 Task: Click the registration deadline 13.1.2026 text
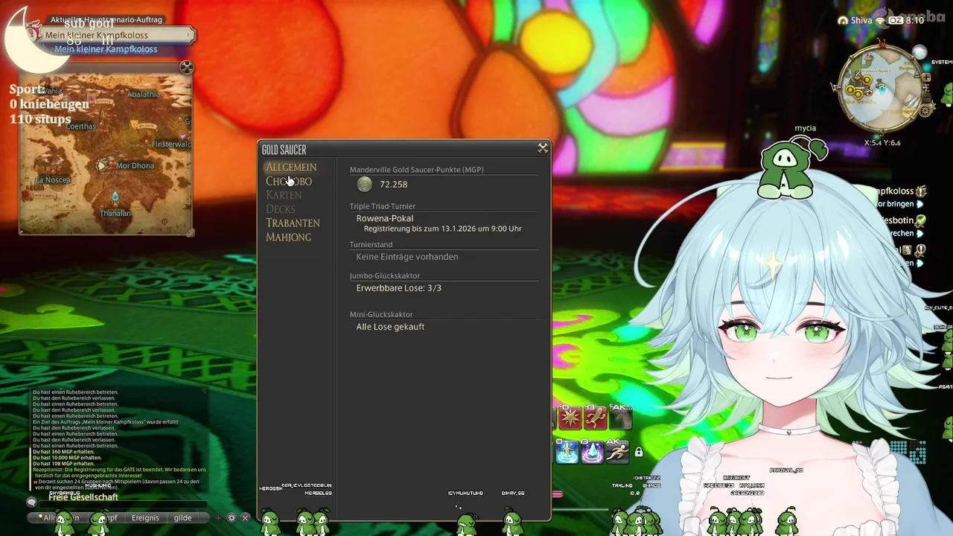[x=442, y=229]
